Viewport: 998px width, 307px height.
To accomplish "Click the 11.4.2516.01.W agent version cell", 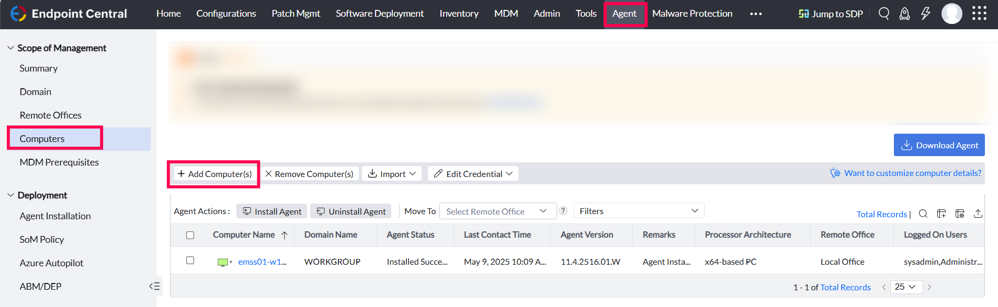I will click(x=591, y=262).
